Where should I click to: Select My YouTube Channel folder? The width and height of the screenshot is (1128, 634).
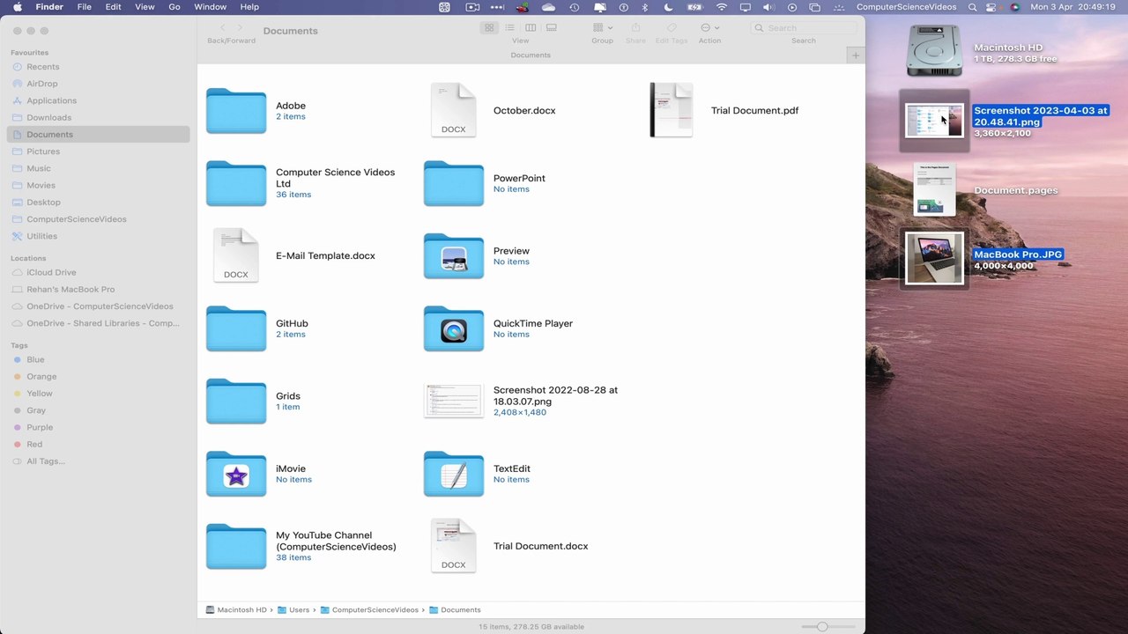[236, 546]
